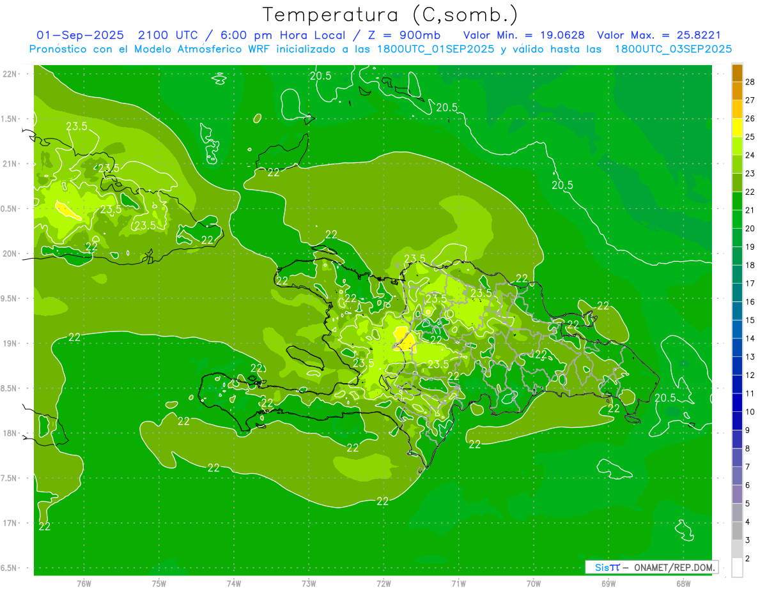The height and width of the screenshot is (592, 767).
Task: Click the 'SisTT' logo text
Action: [x=607, y=567]
